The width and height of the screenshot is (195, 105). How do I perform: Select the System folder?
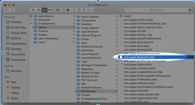pyautogui.click(x=41, y=35)
